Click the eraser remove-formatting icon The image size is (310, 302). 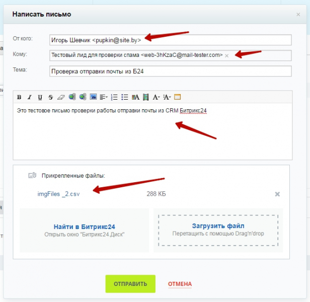(x=61, y=97)
